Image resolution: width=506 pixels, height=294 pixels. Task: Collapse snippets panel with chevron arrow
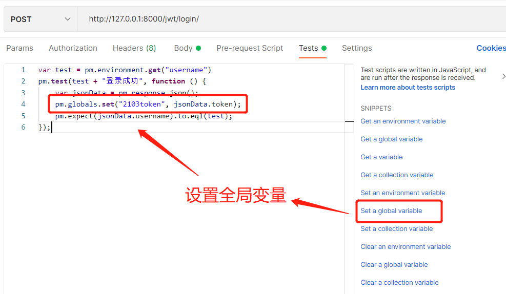[503, 76]
